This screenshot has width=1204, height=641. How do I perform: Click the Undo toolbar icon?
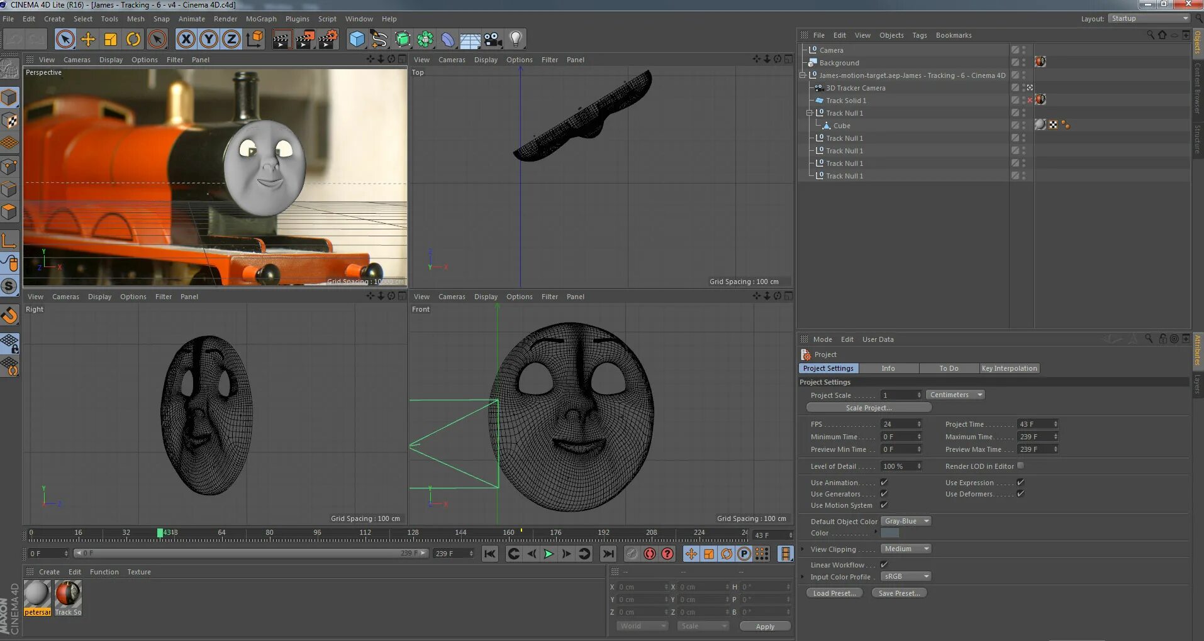point(14,40)
